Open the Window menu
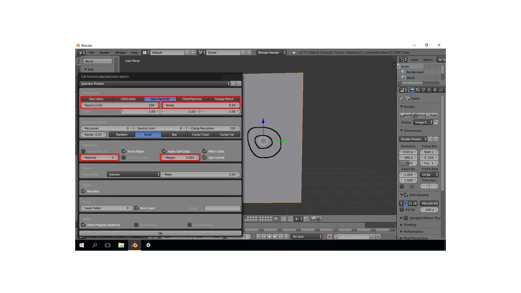 tap(120, 53)
